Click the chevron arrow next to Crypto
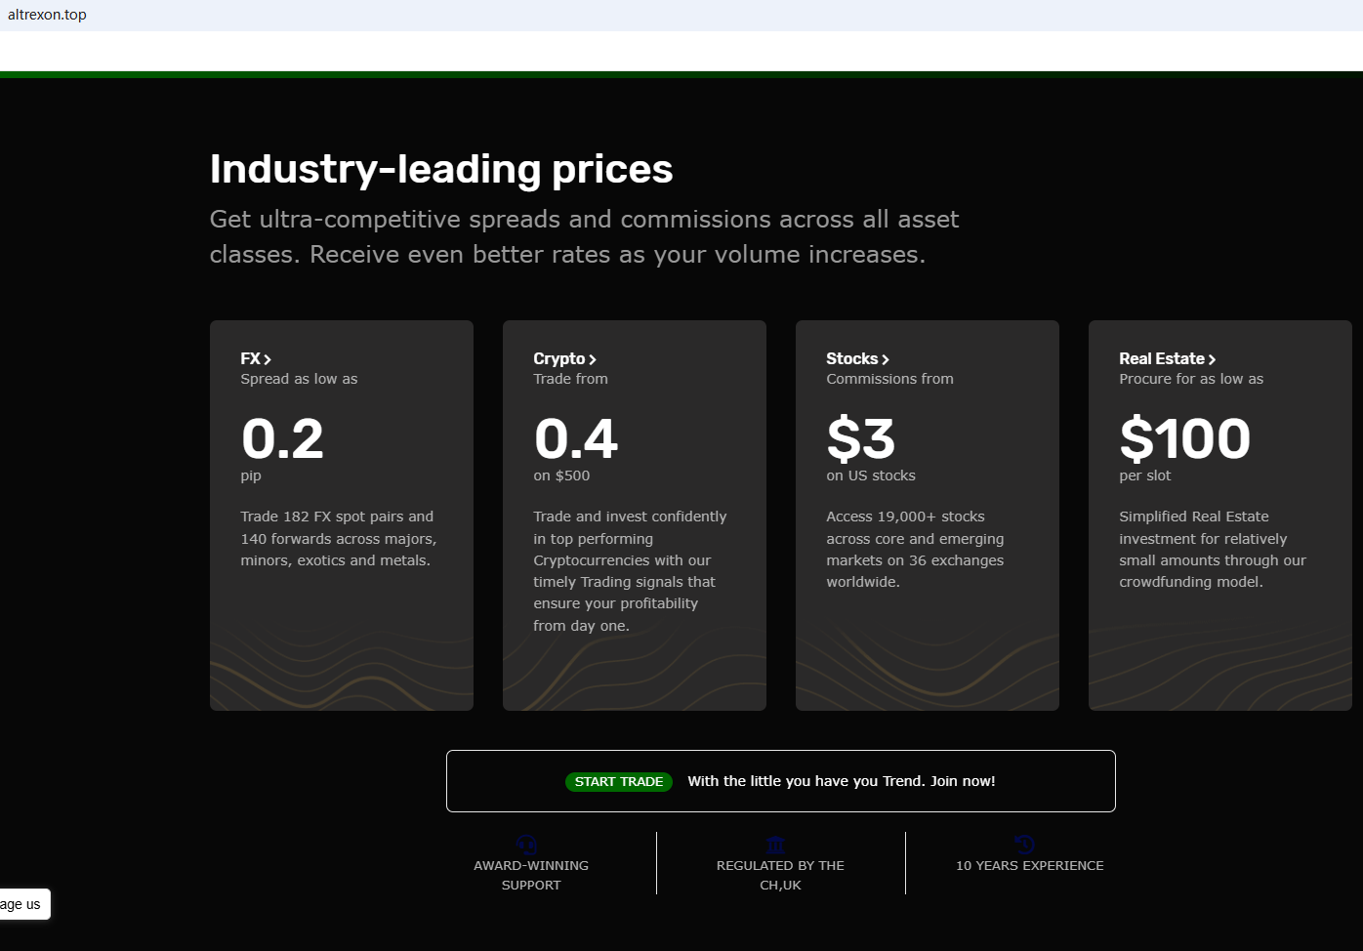 point(593,359)
